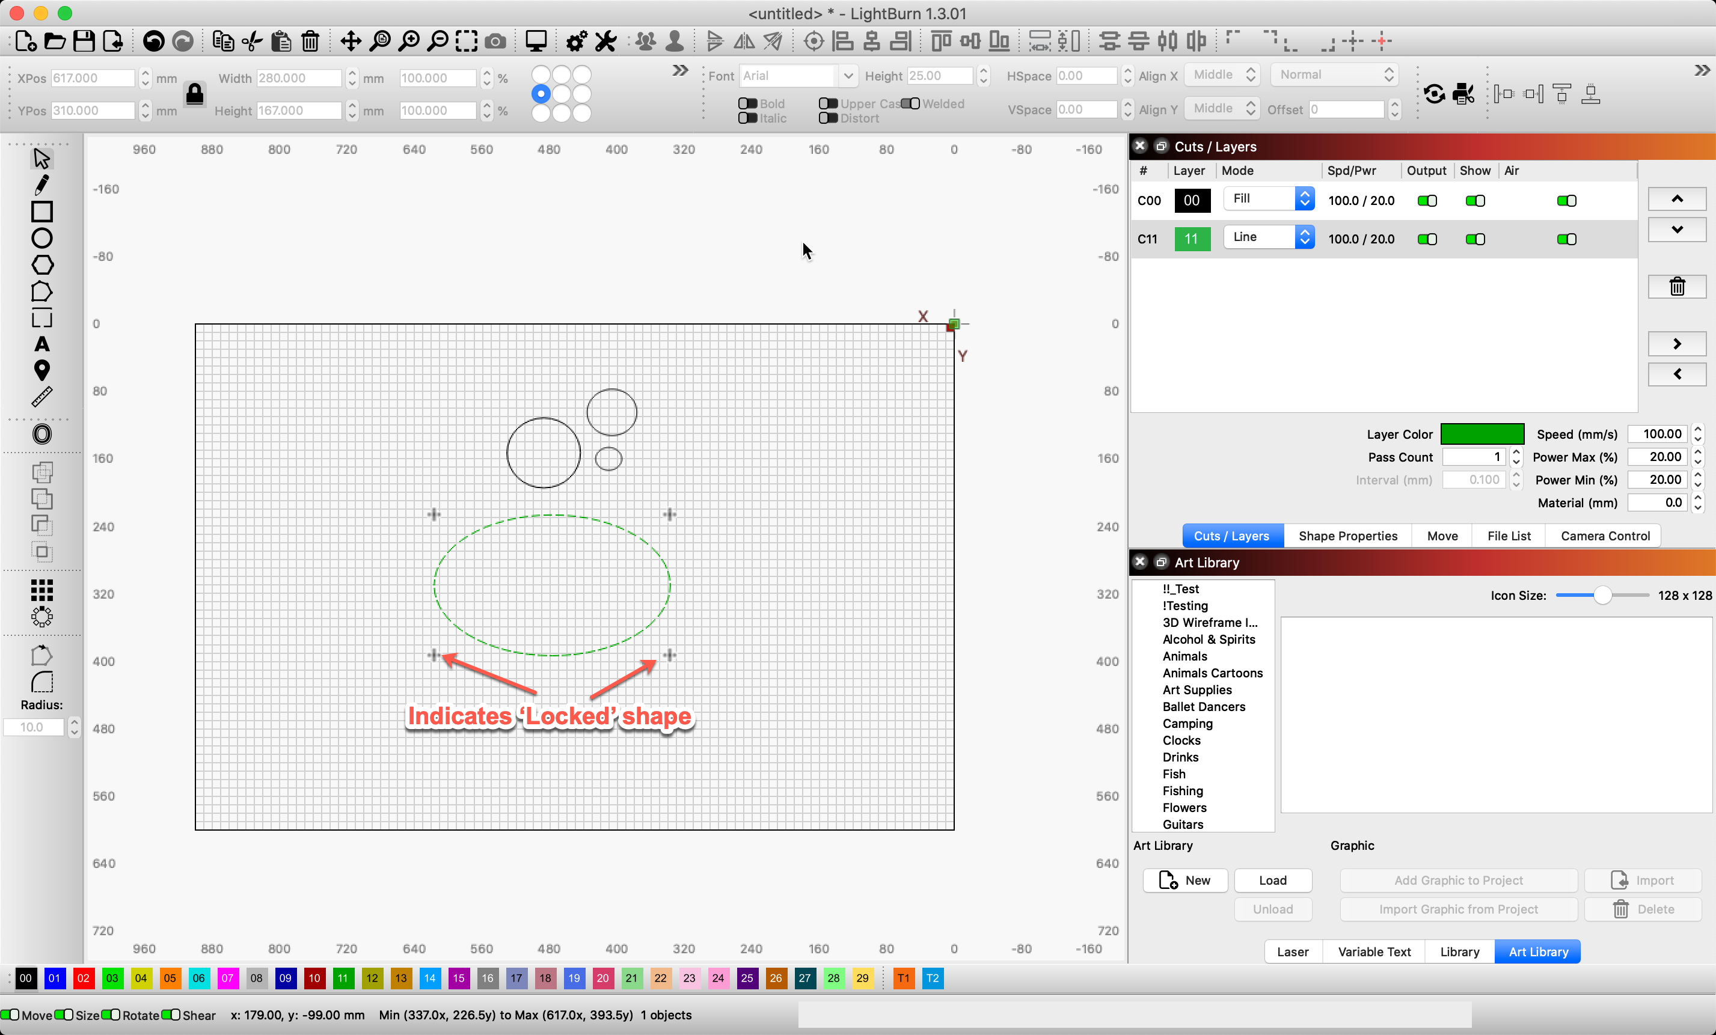This screenshot has width=1716, height=1035.
Task: Select the Polygon tool
Action: (41, 265)
